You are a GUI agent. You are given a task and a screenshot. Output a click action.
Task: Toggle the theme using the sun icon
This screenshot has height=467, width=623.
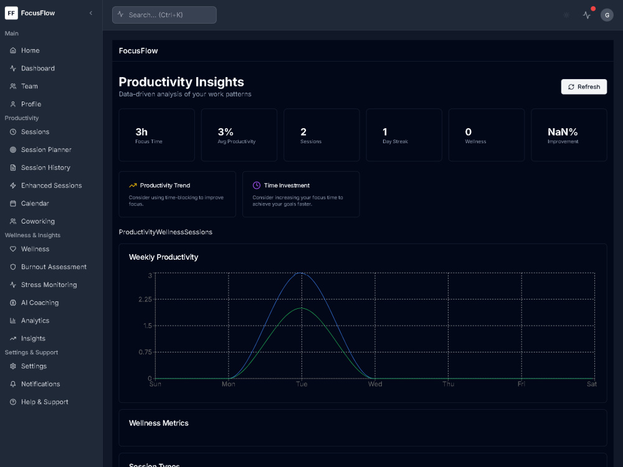[566, 15]
